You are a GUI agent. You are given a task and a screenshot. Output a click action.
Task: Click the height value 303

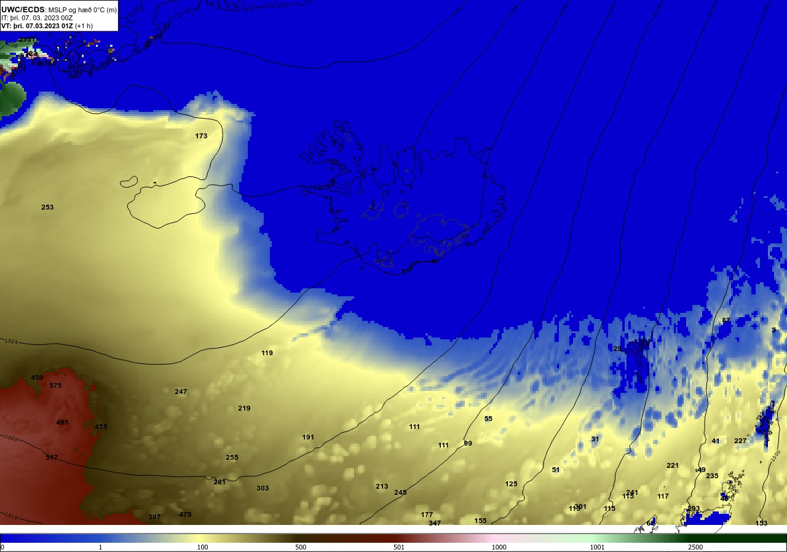click(263, 488)
